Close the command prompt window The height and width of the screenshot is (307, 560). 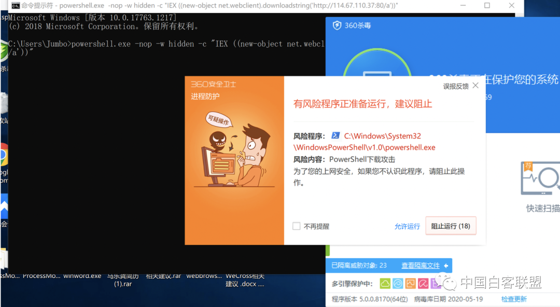(x=511, y=5)
